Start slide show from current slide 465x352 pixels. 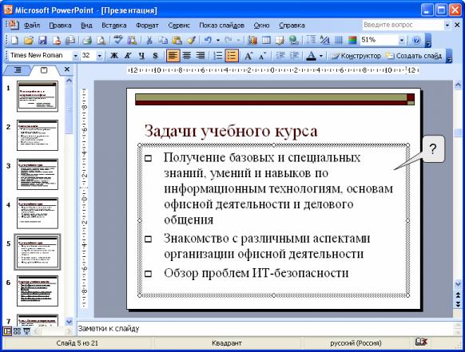click(x=26, y=331)
